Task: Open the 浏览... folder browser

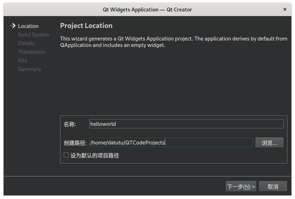Action: (269, 143)
